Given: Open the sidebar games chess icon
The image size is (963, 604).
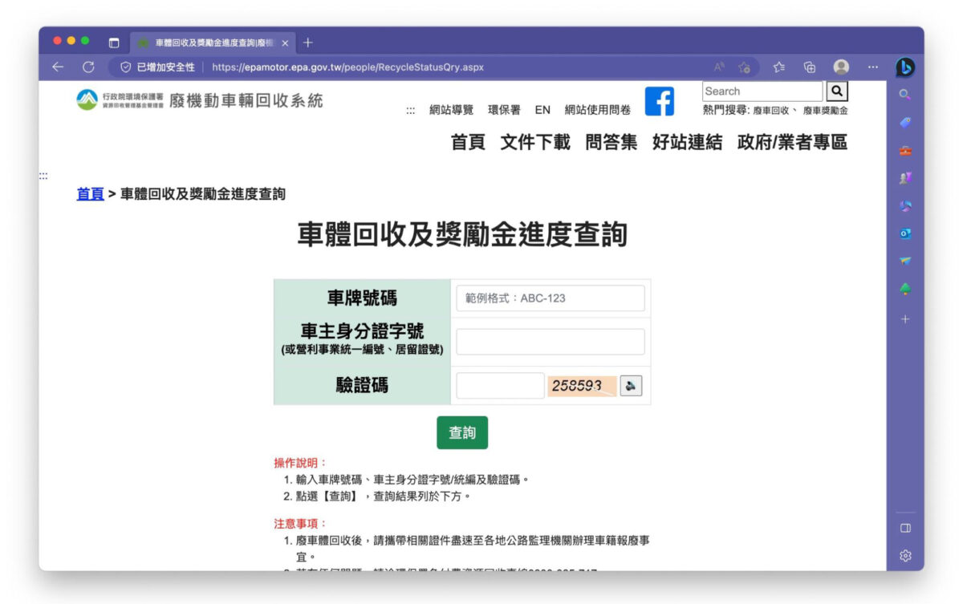Looking at the screenshot, I should point(905,178).
